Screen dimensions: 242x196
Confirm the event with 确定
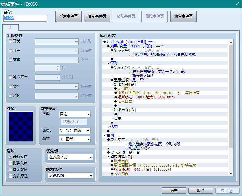174,191
